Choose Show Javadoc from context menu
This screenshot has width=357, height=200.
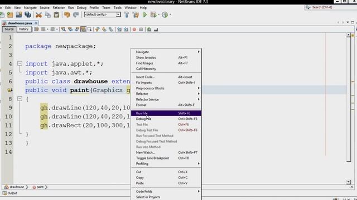coord(166,58)
